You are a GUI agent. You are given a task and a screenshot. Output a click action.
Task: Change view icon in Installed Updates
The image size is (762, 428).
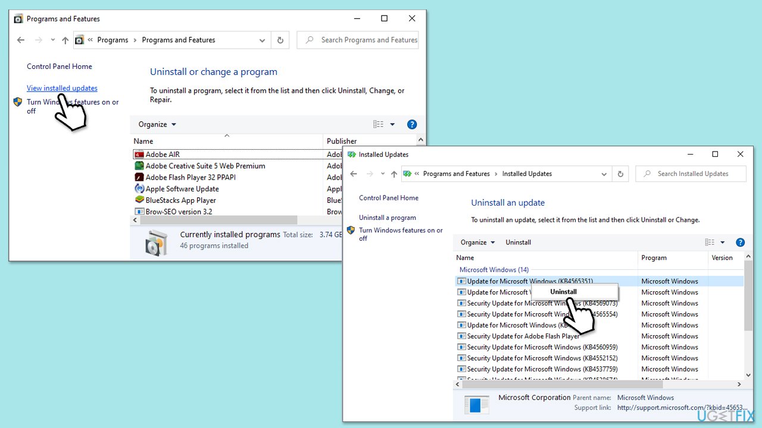pyautogui.click(x=710, y=242)
